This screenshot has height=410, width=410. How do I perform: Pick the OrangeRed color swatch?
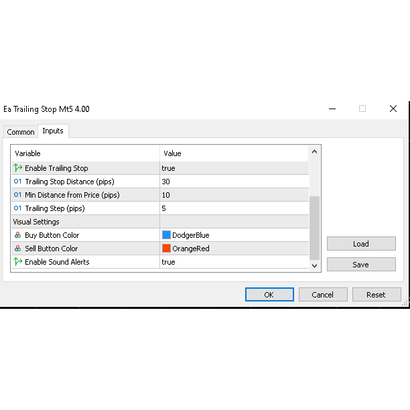pos(166,249)
